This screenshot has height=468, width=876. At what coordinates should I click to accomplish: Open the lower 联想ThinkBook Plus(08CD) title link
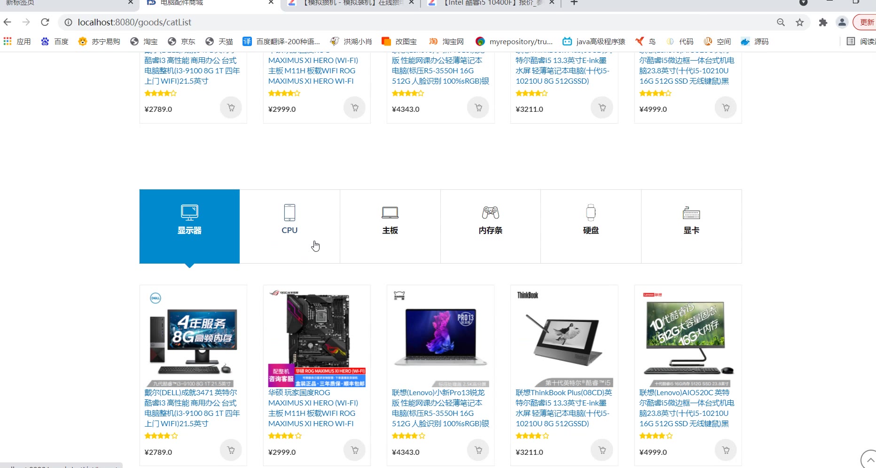point(564,408)
